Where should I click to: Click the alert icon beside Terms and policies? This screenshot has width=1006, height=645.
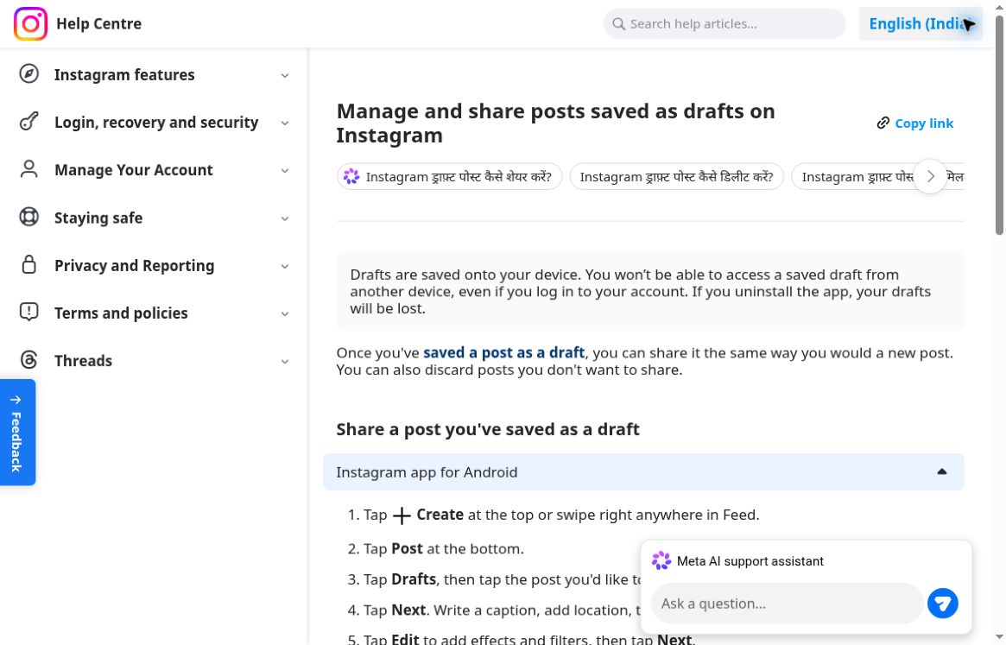28,312
